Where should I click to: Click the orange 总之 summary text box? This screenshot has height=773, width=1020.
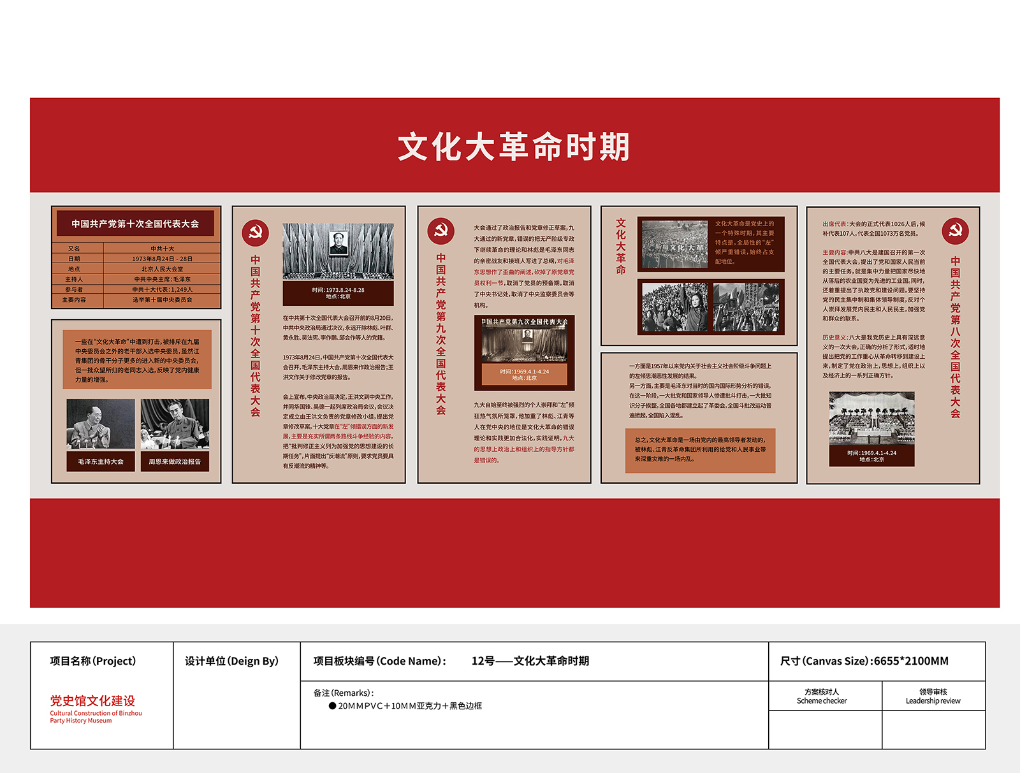(700, 450)
